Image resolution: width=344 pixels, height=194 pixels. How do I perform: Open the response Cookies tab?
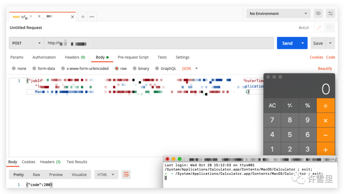[29, 162]
